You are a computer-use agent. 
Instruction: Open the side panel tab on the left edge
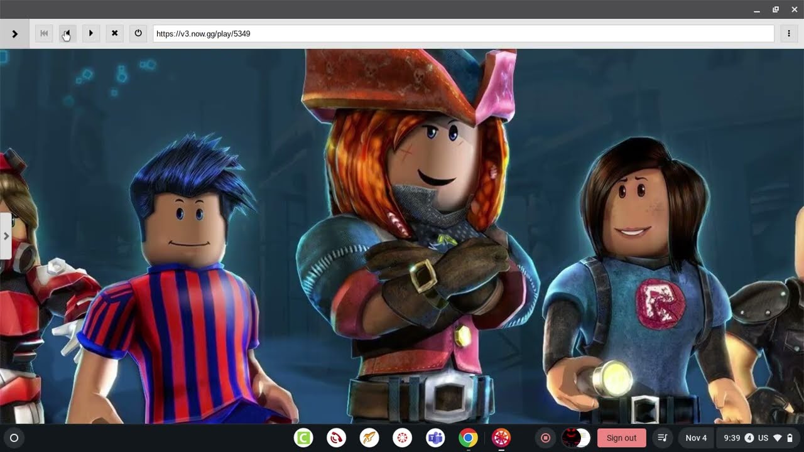coord(6,236)
